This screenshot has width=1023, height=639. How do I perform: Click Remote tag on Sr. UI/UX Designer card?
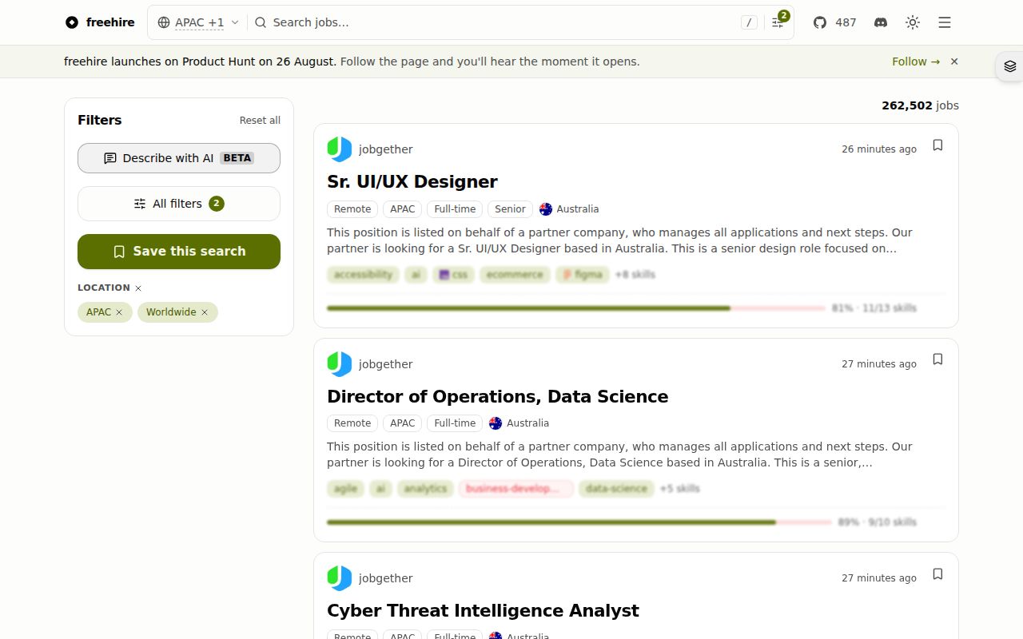pos(352,209)
